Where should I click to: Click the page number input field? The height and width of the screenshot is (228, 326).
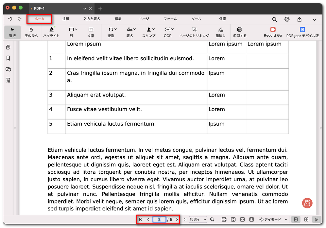[x=159, y=219]
